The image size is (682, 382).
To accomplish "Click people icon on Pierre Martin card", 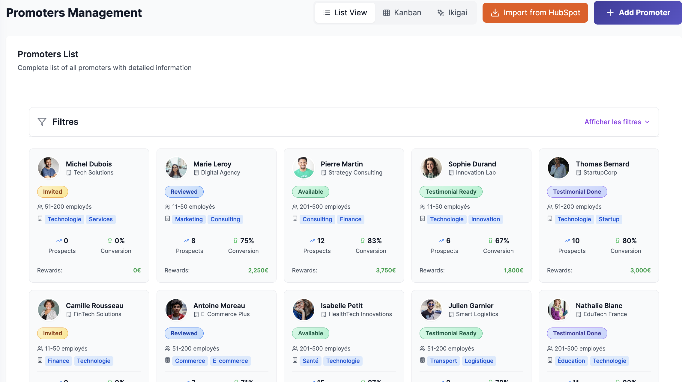I will click(295, 207).
